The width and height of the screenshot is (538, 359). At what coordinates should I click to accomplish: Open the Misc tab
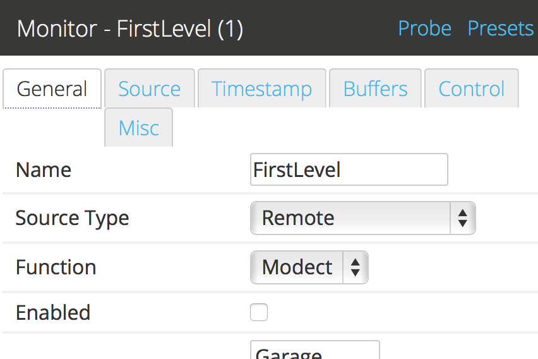[x=139, y=128]
